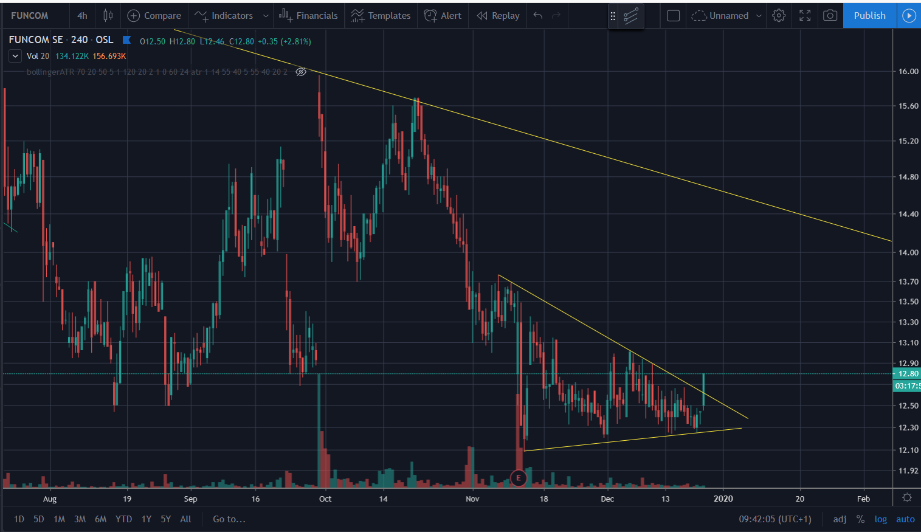Open the candlestick chart style selector
The image size is (921, 532).
108,15
